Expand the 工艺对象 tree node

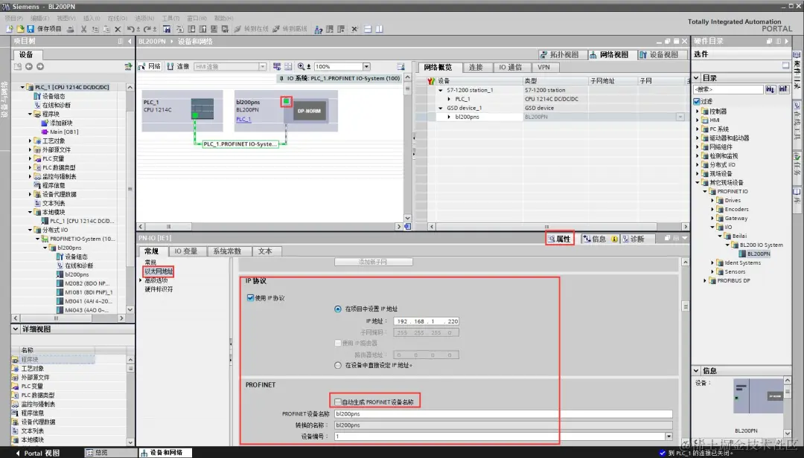(30, 141)
